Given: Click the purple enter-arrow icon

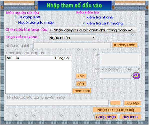Looking at the screenshot, I should (136, 76).
